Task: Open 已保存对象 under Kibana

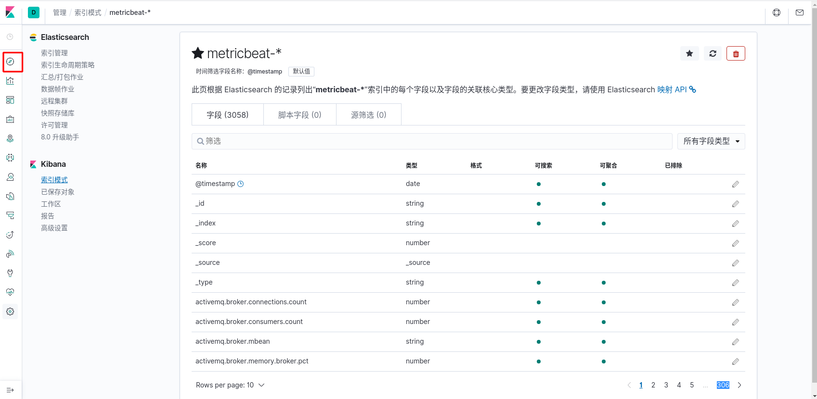Action: pos(58,192)
